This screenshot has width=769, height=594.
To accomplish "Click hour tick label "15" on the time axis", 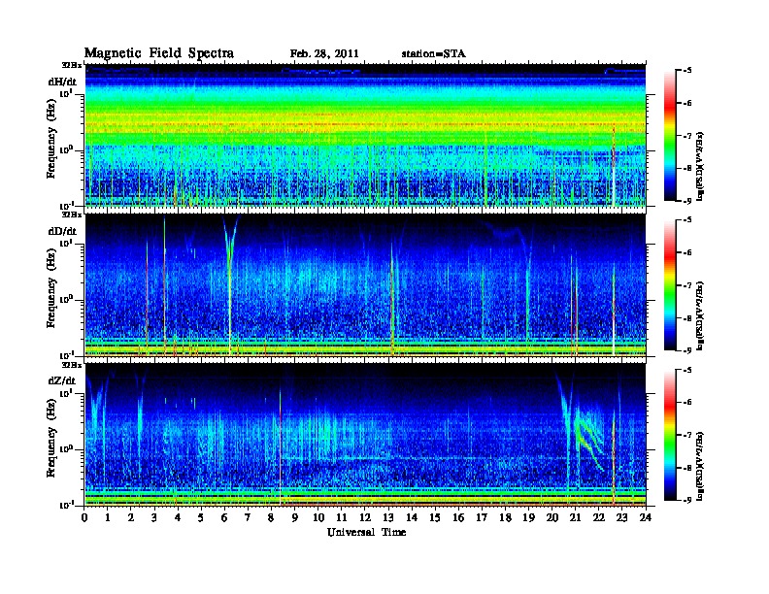I will pos(435,517).
